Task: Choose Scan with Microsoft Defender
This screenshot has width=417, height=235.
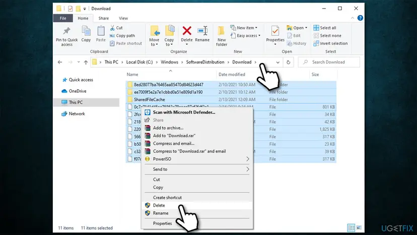Action: coord(197,112)
